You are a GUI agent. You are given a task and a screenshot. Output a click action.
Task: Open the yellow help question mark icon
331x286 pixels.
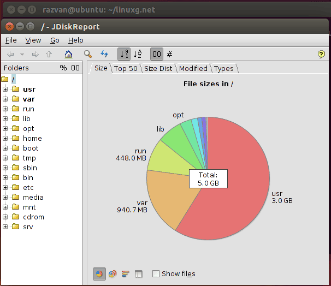321,54
